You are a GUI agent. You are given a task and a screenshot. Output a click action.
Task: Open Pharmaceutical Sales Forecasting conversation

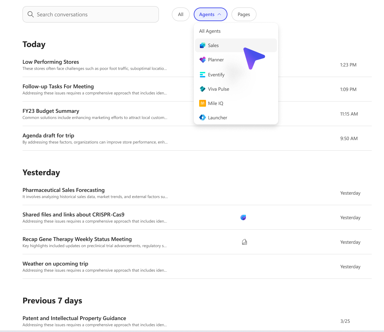tap(63, 190)
